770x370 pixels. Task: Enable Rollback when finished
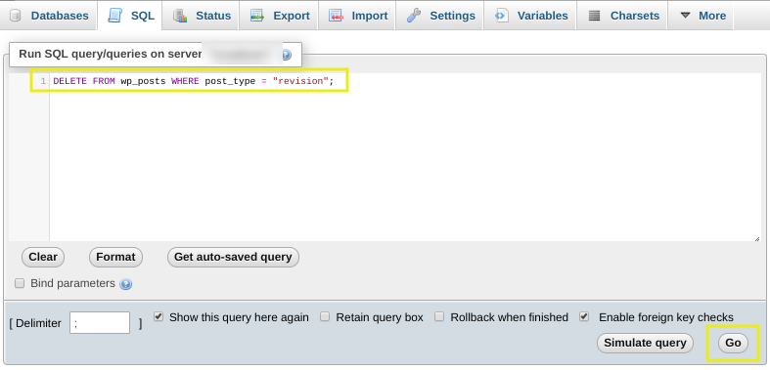[439, 316]
